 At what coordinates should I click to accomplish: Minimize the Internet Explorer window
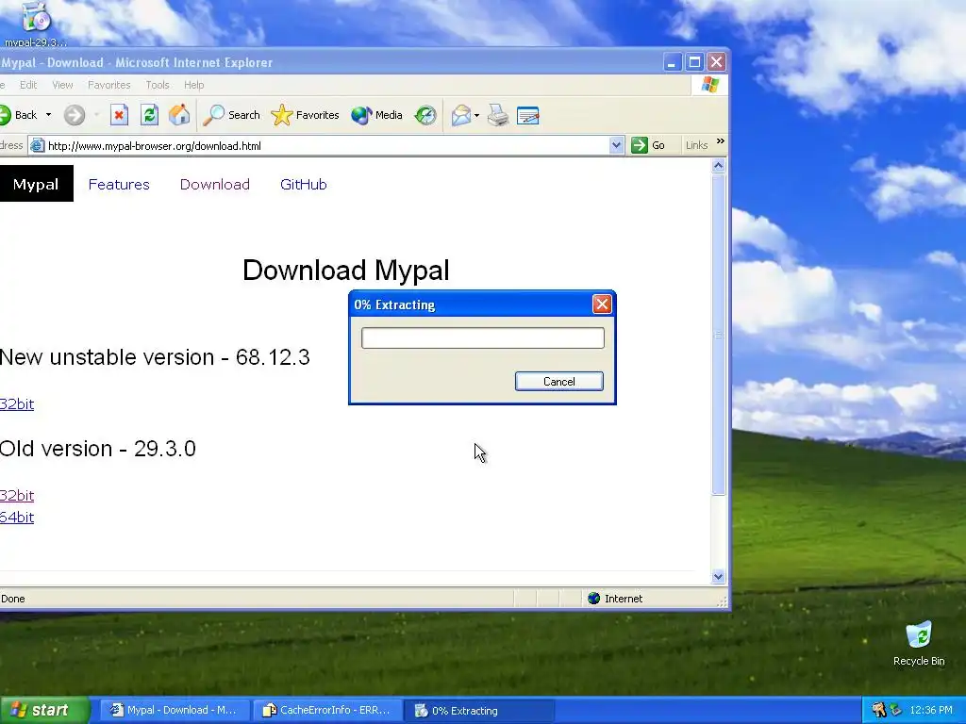[x=672, y=62]
